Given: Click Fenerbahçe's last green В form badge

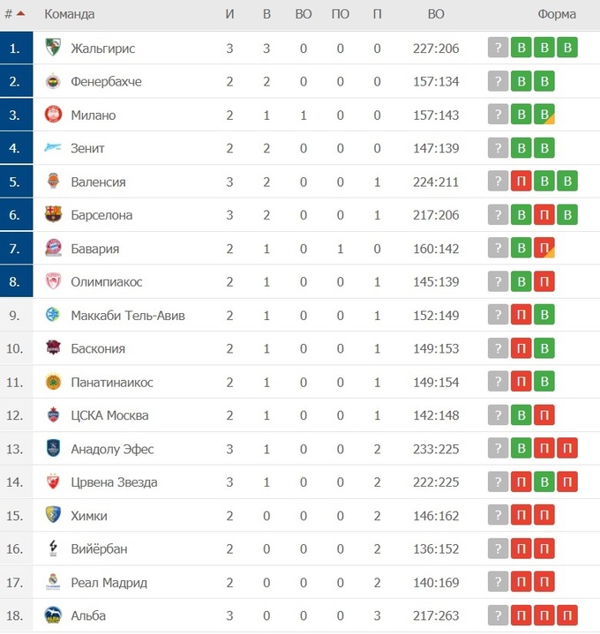Looking at the screenshot, I should point(544,81).
